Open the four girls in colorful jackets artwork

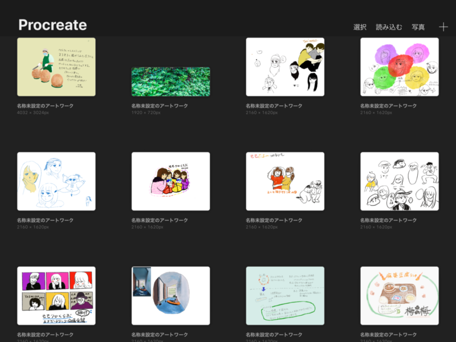(170, 181)
